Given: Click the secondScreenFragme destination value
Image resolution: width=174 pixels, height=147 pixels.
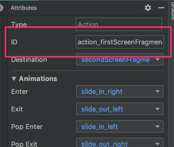Looking at the screenshot, I should [116, 60].
